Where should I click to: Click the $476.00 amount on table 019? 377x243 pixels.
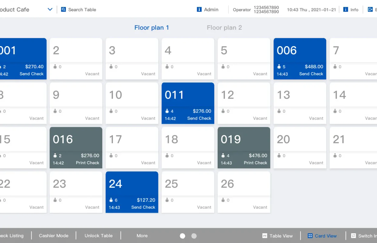coord(258,155)
